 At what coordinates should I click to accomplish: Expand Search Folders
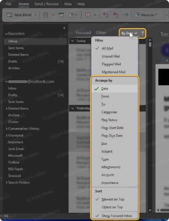click(x=6, y=183)
